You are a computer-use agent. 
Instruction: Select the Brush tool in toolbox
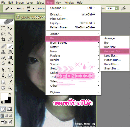click(10, 46)
